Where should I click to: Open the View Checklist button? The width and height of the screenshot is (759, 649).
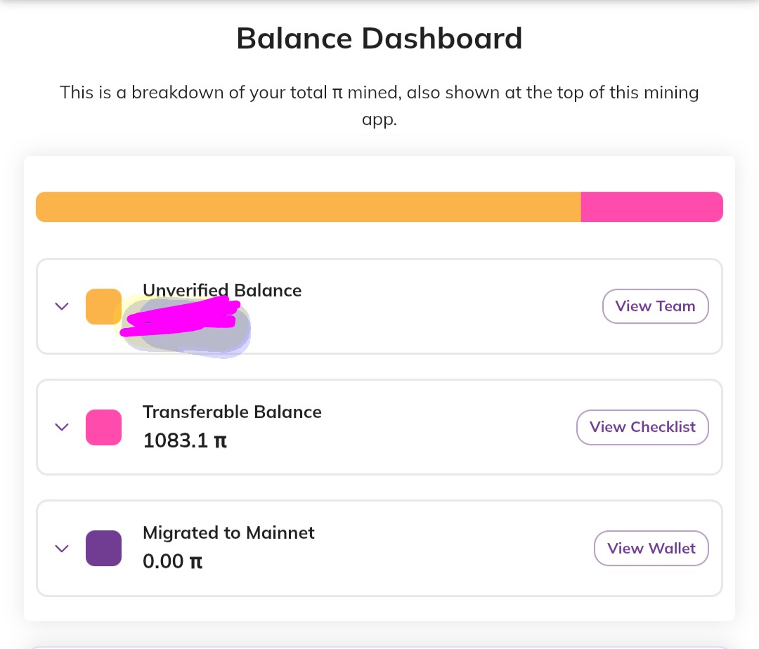642,427
